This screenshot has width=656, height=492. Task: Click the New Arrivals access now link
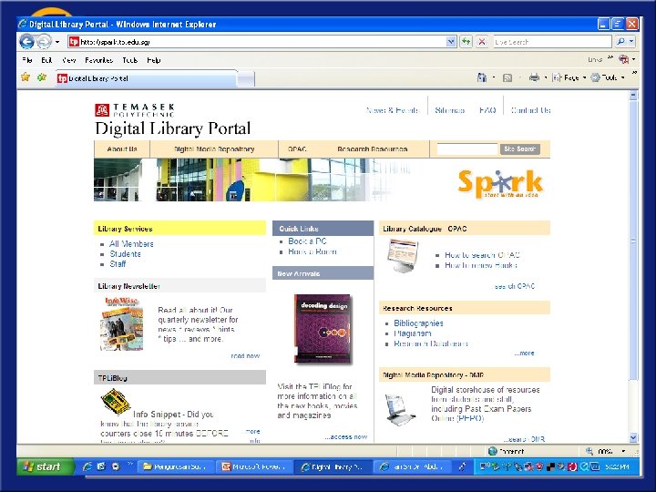click(x=346, y=436)
